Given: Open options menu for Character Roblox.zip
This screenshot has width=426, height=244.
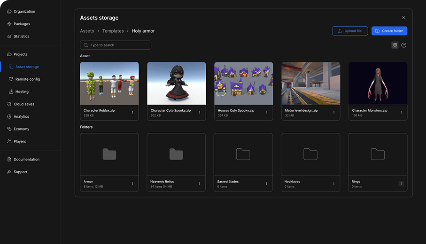Looking at the screenshot, I should pos(132,113).
